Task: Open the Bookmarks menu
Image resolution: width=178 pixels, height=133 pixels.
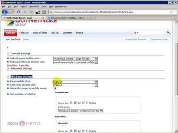Action: pos(34,7)
